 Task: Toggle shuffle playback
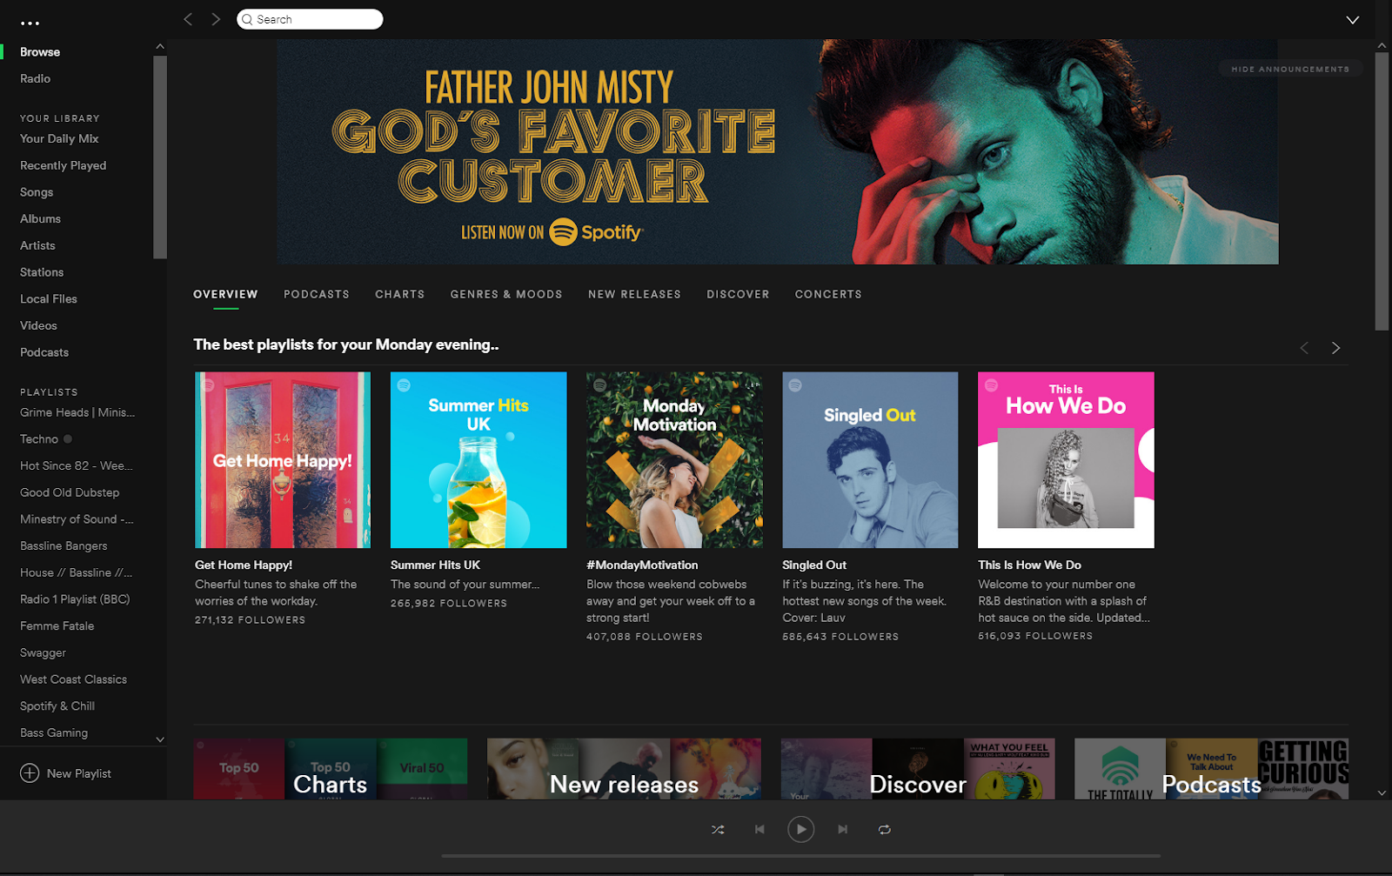point(718,830)
